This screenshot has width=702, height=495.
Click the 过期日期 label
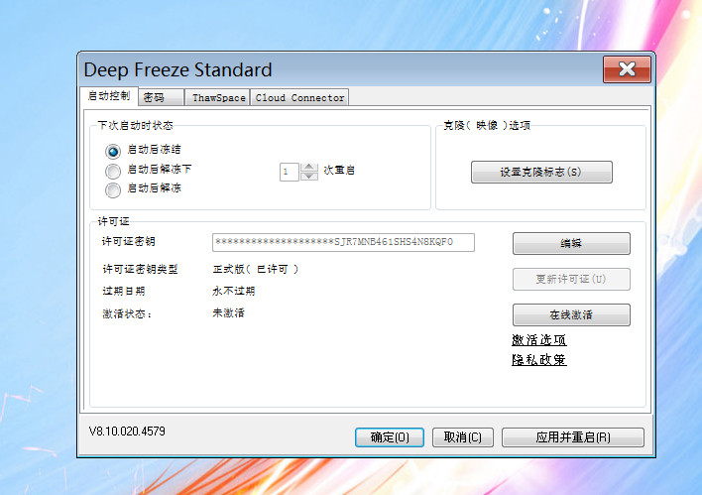[124, 292]
